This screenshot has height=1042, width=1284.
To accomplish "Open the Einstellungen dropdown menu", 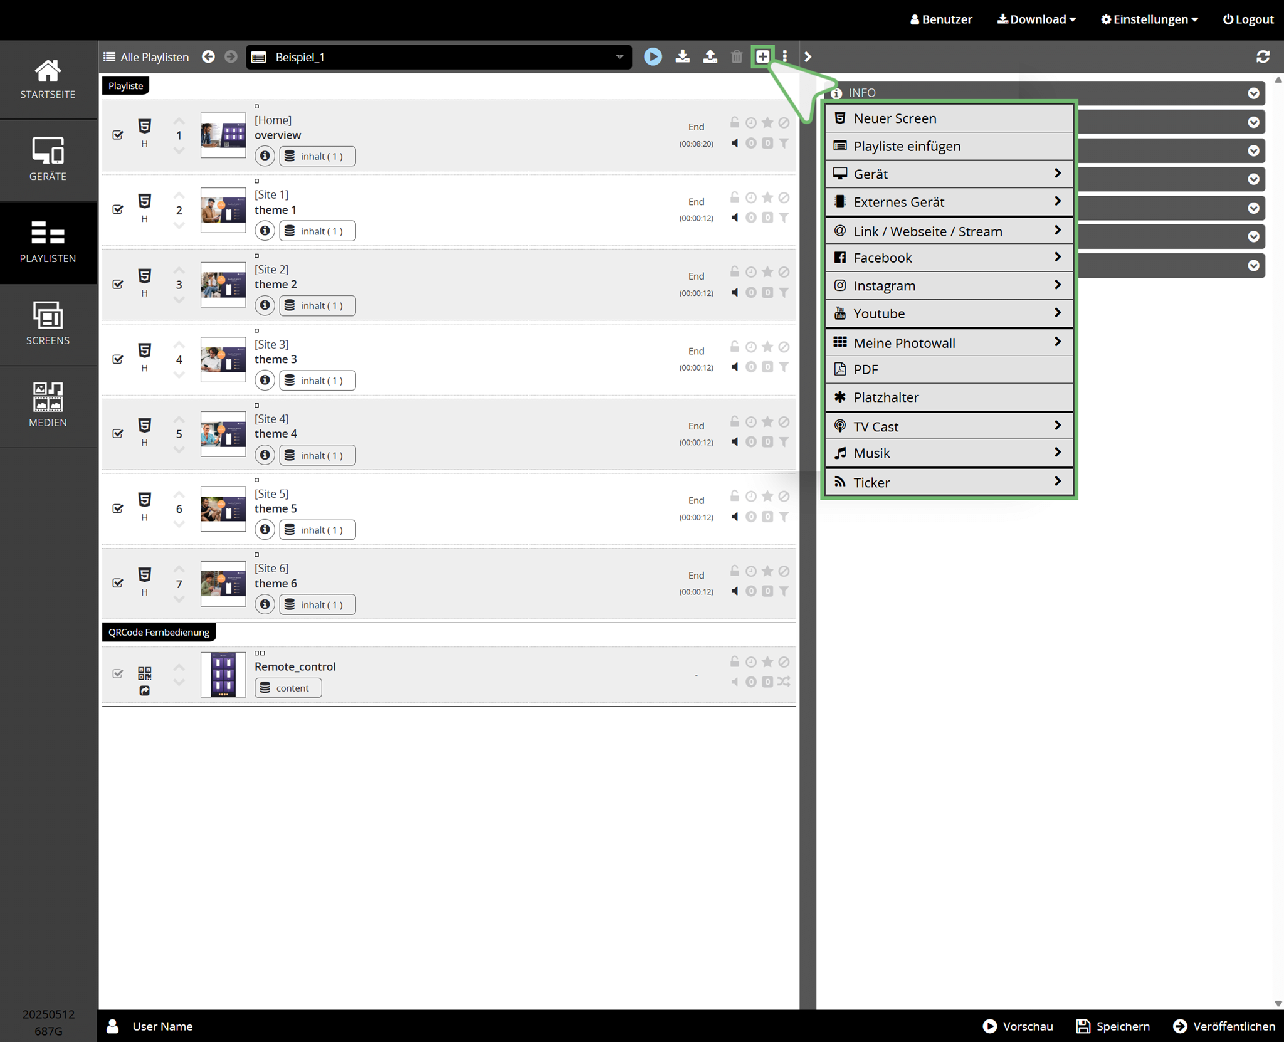I will [1149, 19].
